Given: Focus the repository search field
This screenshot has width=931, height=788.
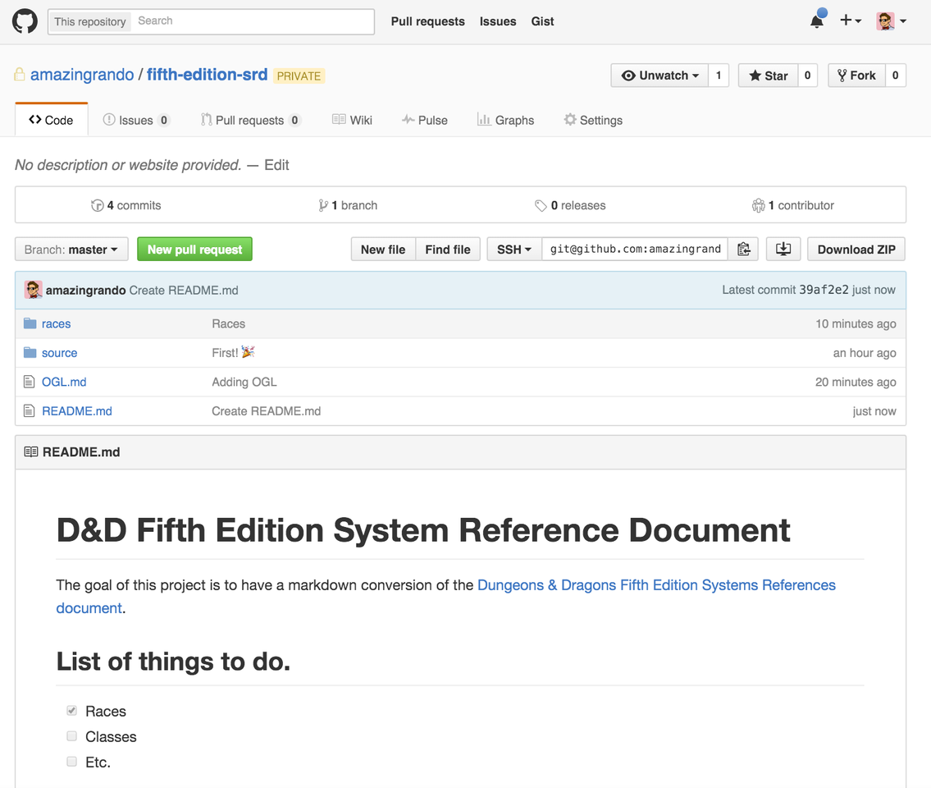Looking at the screenshot, I should (253, 21).
